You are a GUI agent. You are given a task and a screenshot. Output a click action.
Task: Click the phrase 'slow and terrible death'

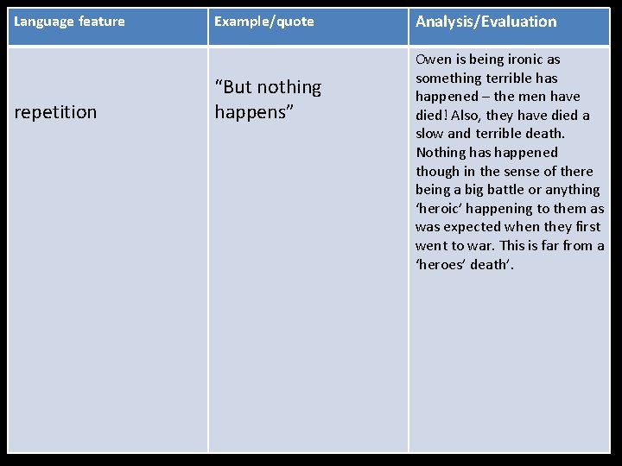pyautogui.click(x=490, y=134)
